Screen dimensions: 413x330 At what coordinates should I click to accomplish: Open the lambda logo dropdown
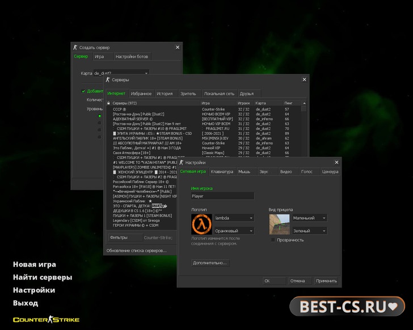pyautogui.click(x=234, y=218)
